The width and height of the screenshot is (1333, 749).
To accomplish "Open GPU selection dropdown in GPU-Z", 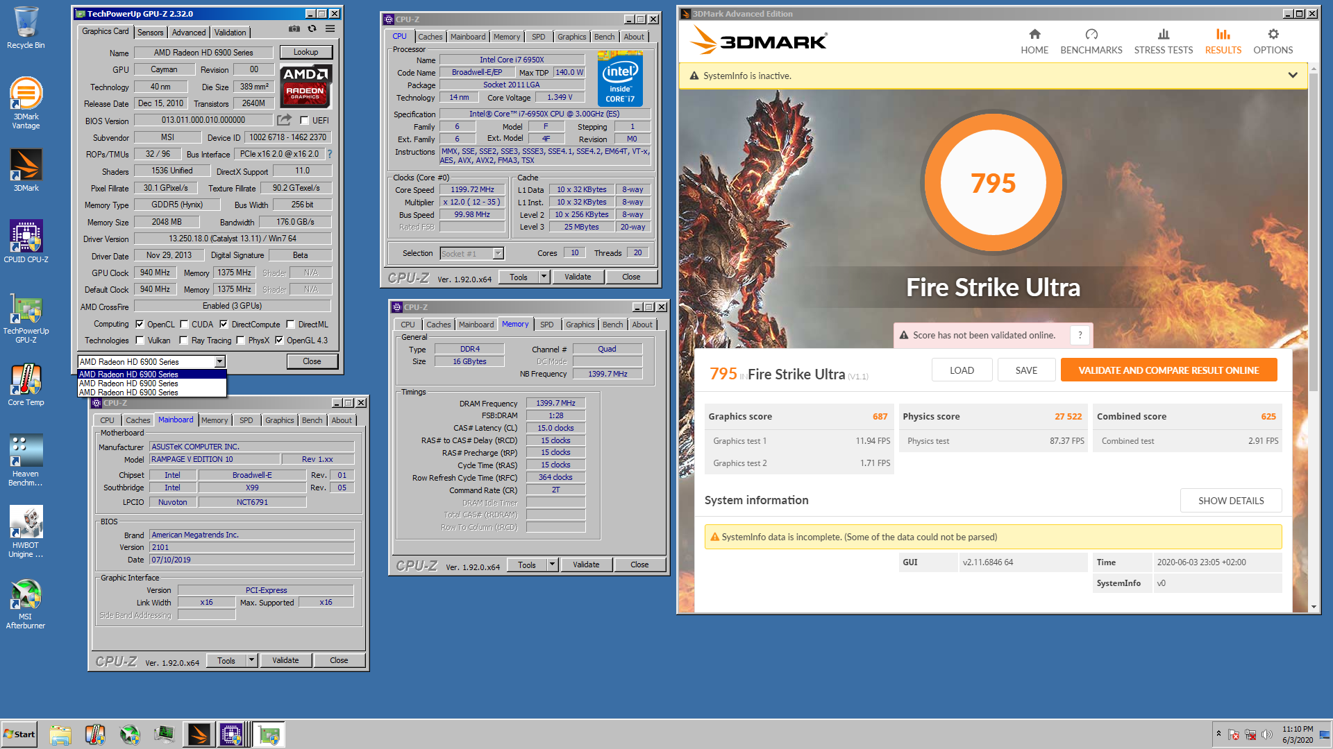I will [220, 361].
